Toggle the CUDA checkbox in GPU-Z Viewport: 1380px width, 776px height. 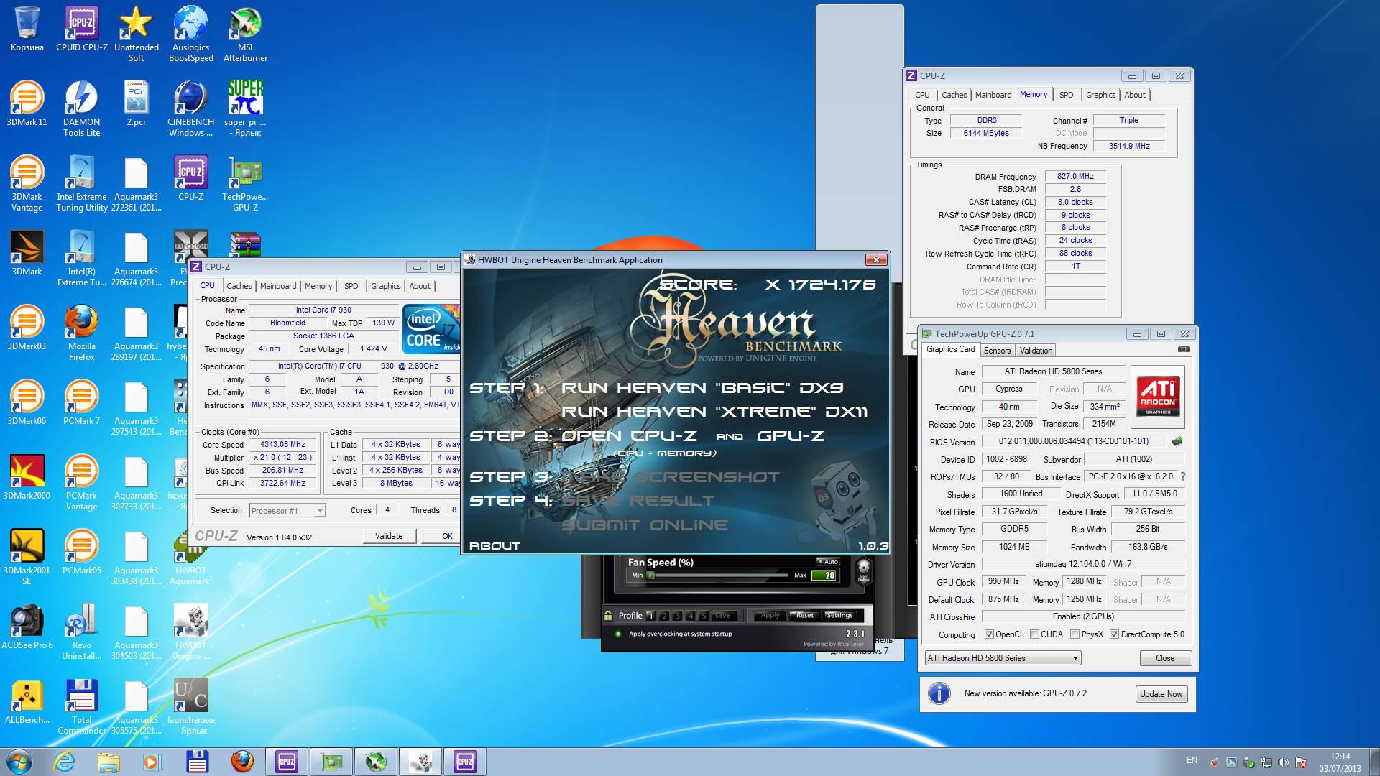click(1034, 634)
